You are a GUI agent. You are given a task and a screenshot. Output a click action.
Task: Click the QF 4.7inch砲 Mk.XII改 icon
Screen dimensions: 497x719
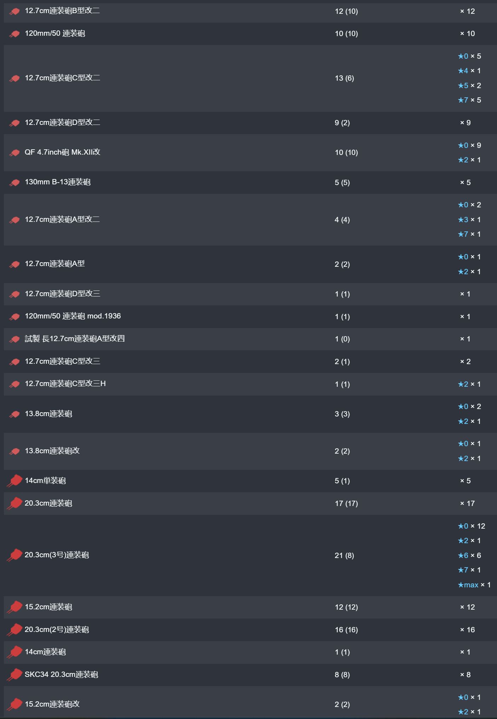tap(15, 153)
